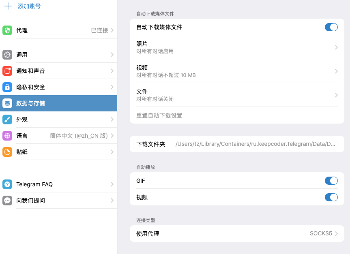Expand the 通知和声音 row chevron
Screen dimensions: 350x254
pyautogui.click(x=112, y=71)
